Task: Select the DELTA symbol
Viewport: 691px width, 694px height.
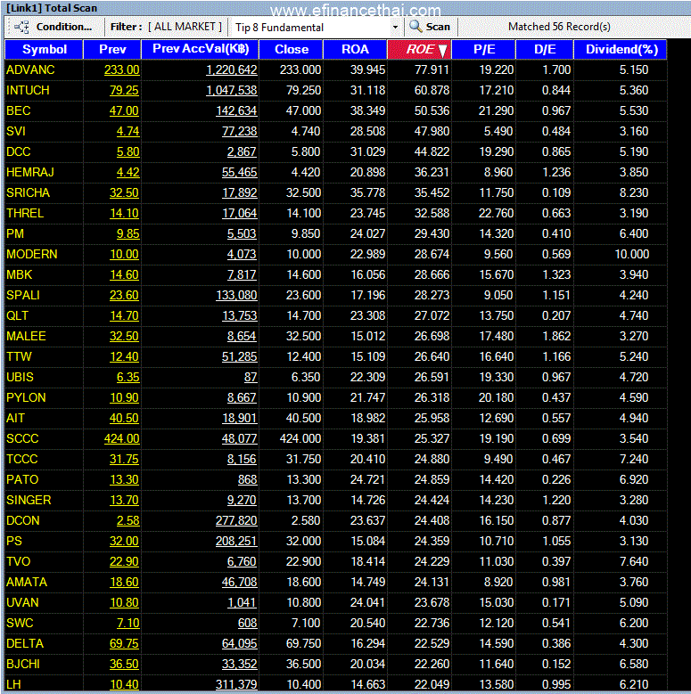Action: point(25,643)
